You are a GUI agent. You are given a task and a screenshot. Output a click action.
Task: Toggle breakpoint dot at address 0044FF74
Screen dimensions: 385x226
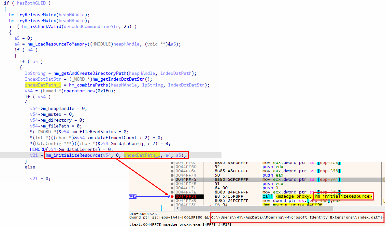(x=172, y=175)
